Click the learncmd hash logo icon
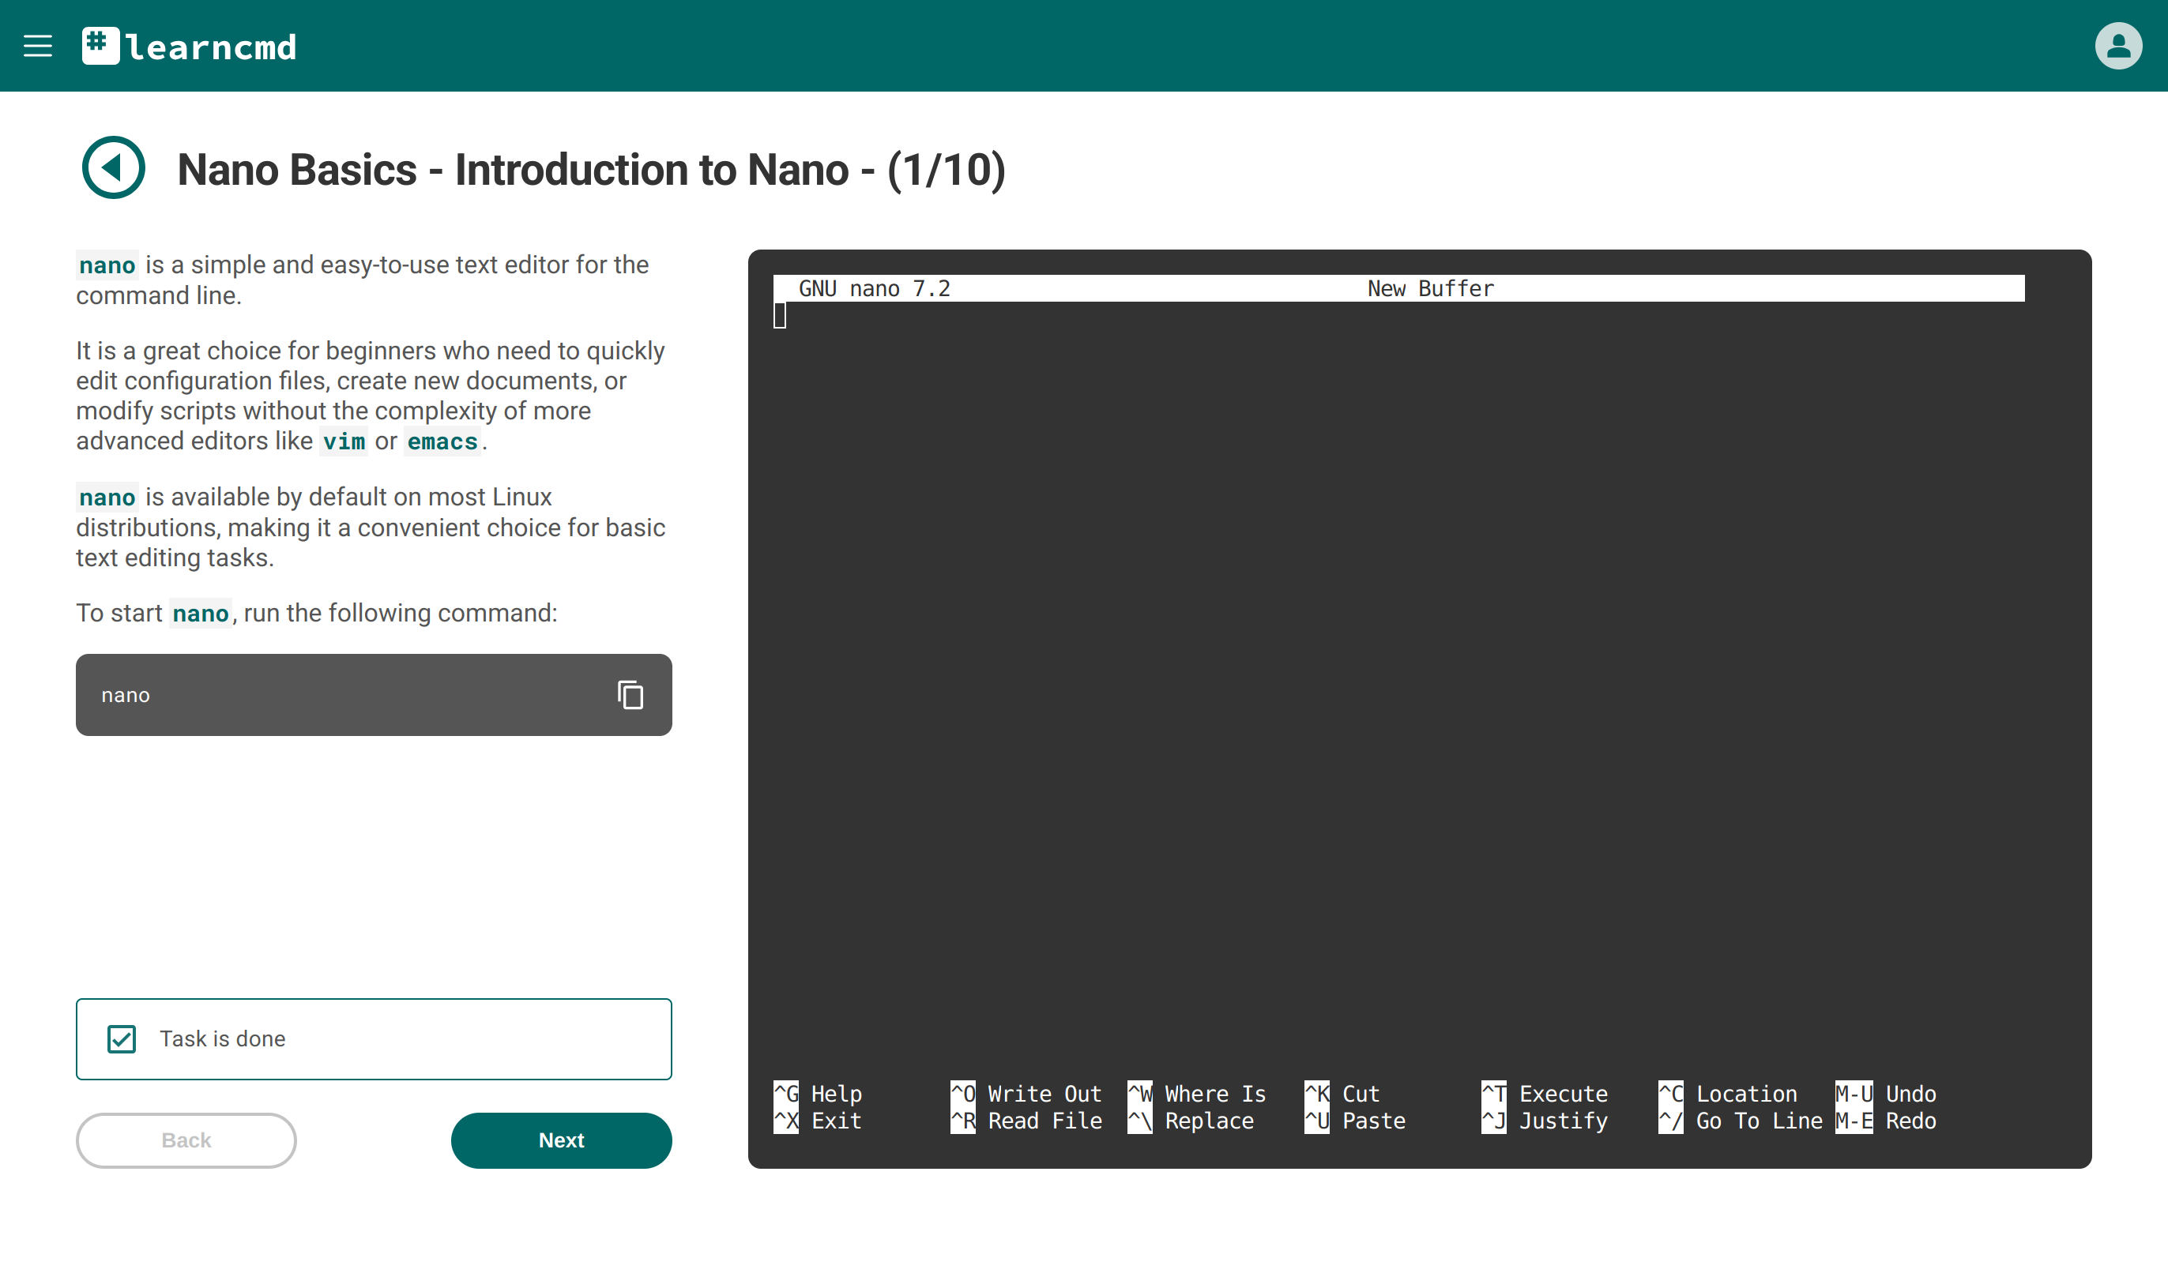2168x1273 pixels. (100, 46)
